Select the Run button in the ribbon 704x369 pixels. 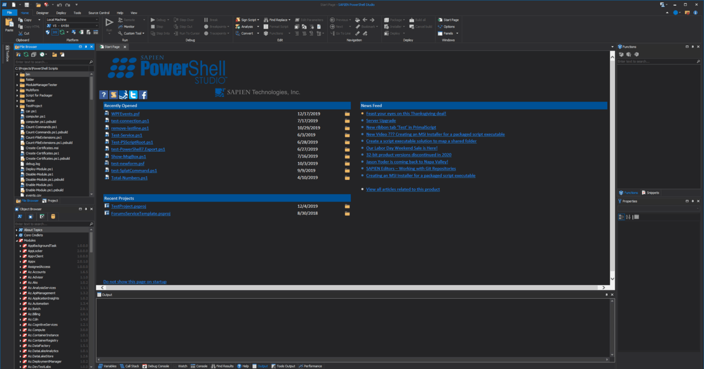[x=109, y=23]
